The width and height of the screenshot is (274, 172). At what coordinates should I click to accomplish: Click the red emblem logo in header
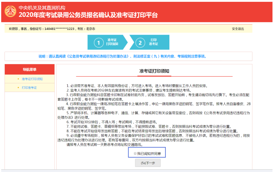click(x=10, y=11)
